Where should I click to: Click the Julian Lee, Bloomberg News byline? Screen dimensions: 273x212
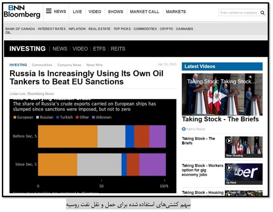click(x=32, y=94)
